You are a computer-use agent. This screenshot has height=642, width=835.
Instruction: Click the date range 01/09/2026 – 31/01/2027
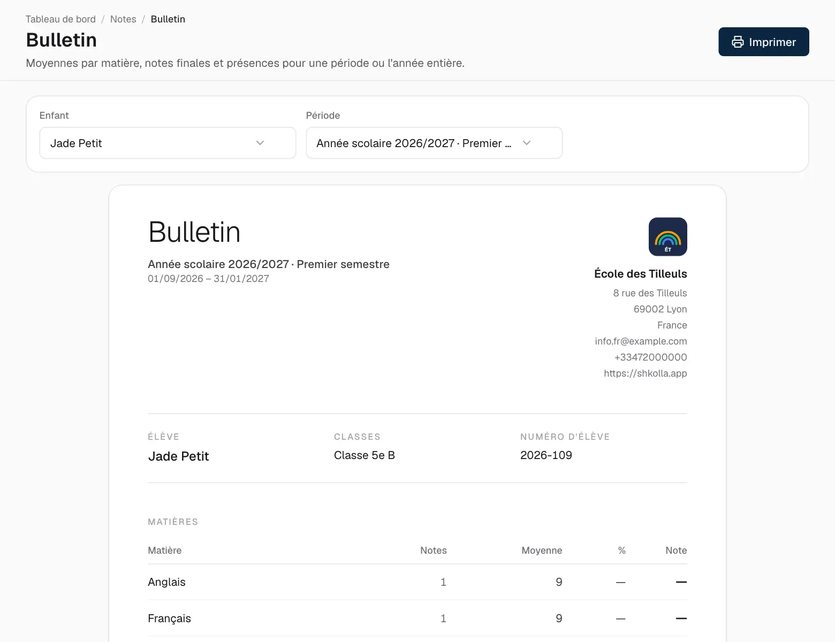[x=208, y=279]
